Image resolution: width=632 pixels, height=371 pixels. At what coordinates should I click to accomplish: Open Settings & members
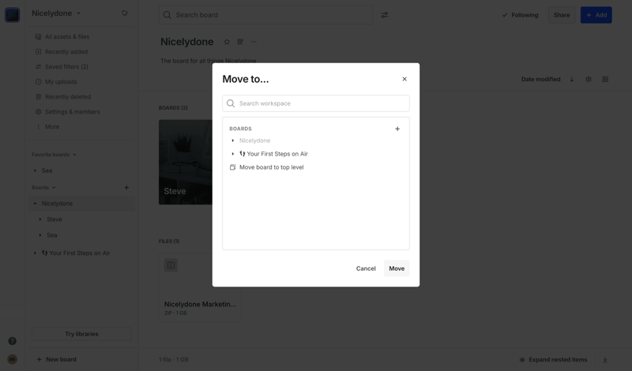[x=68, y=111]
